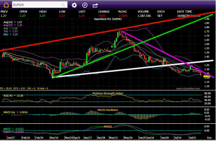Click the www.scbsonline.com watermark link
This screenshot has width=216, height=141.
tap(188, 88)
